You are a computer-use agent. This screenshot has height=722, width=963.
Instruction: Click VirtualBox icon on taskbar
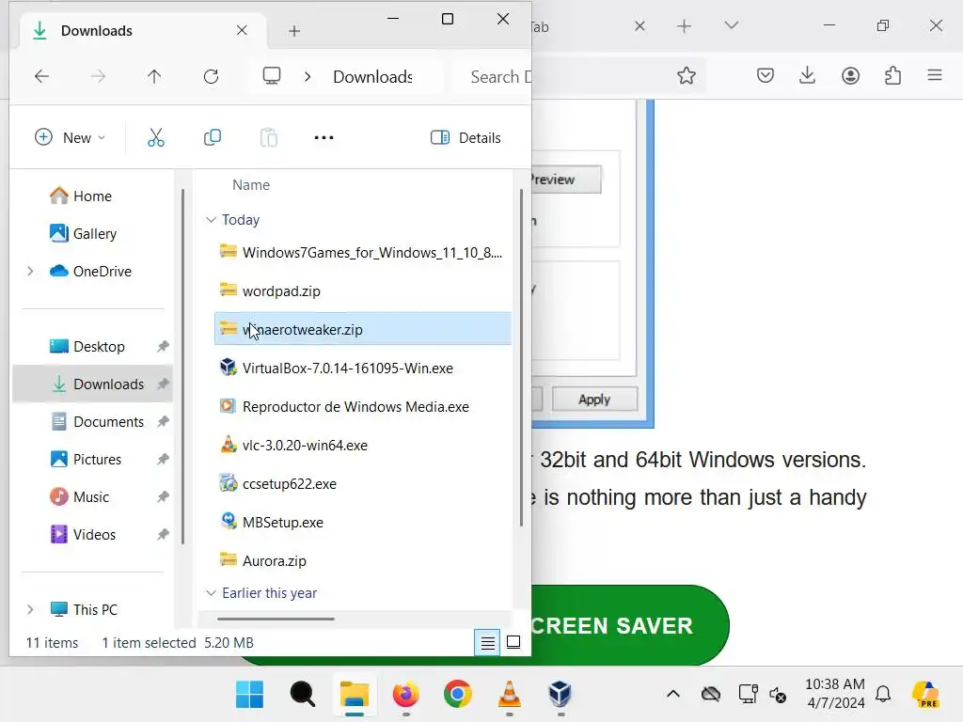click(x=560, y=695)
